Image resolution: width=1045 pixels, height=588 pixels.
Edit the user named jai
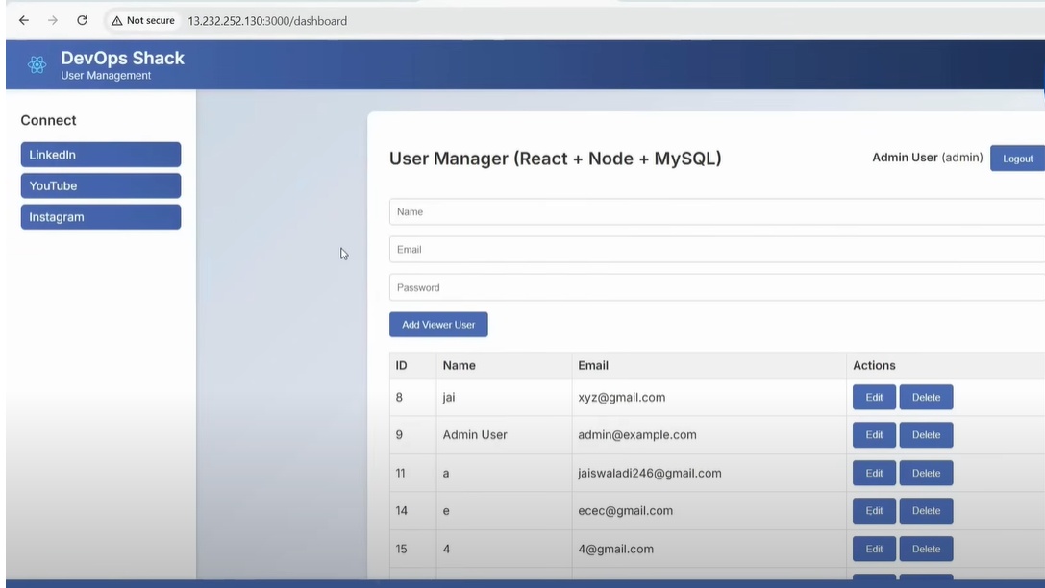click(x=874, y=397)
